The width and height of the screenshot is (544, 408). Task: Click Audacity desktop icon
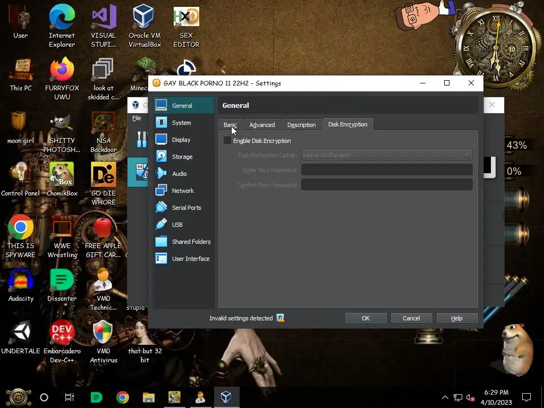[21, 285]
